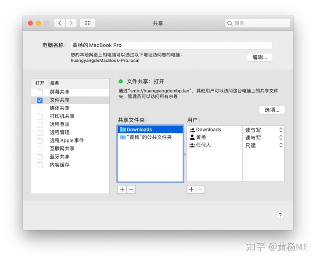Uncheck the 文件共享 checkbox

[x=39, y=100]
